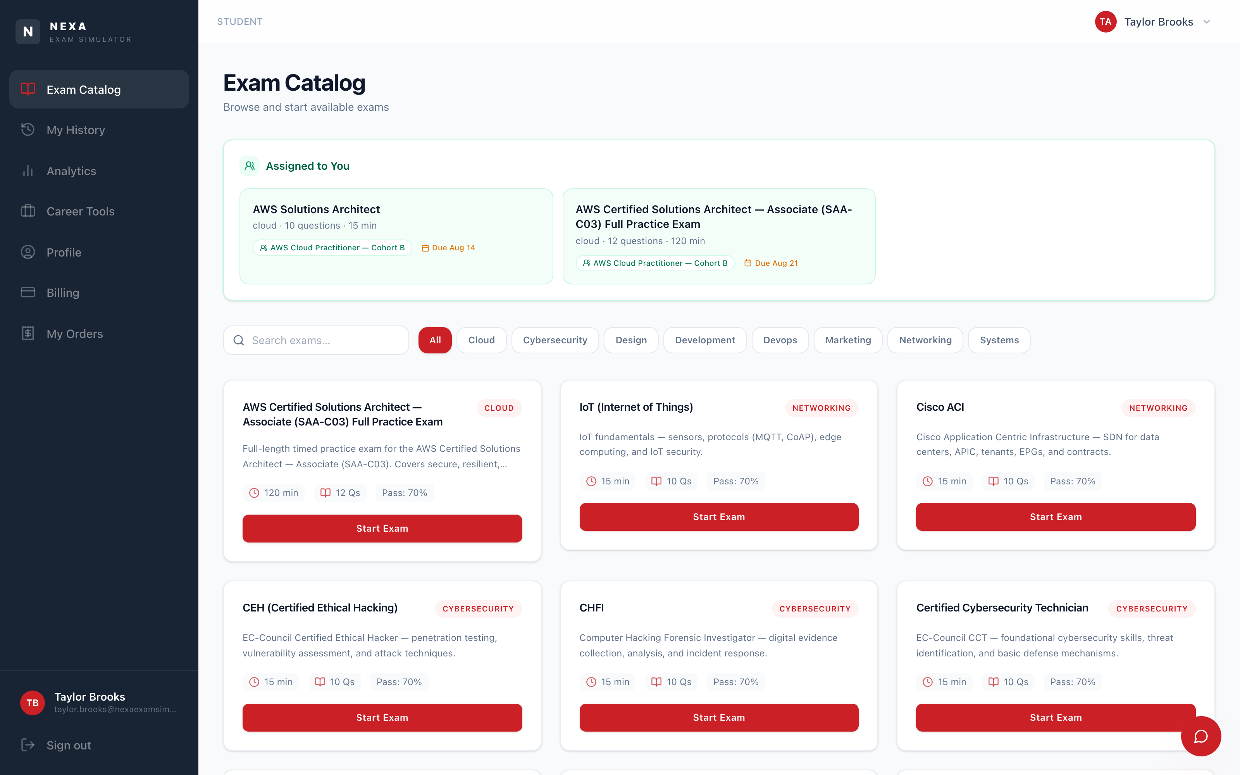Click the book icon next to 12 Qs
Image resolution: width=1240 pixels, height=775 pixels.
click(325, 493)
